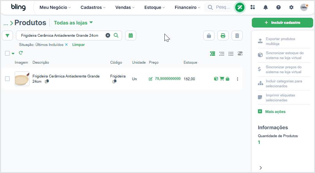Viewport: 315px width, 173px height.
Task: Click the Incluir cadastro button
Action: [x=282, y=23]
